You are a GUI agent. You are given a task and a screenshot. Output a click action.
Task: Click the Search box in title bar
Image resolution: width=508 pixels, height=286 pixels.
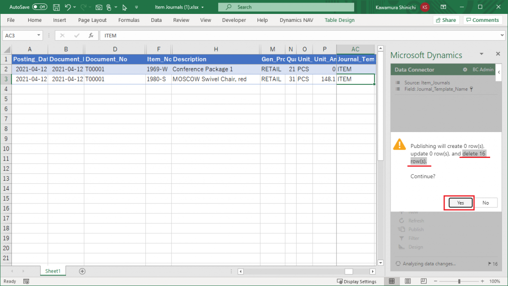pyautogui.click(x=286, y=7)
